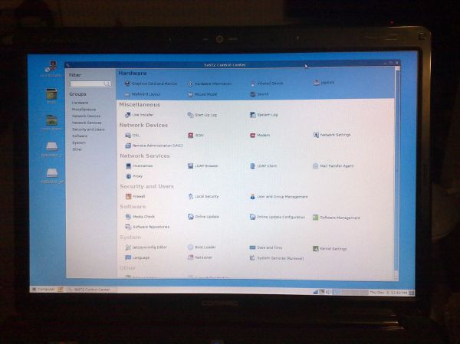This screenshot has height=344, width=460.
Task: Open the Proxy settings module
Action: (134, 176)
